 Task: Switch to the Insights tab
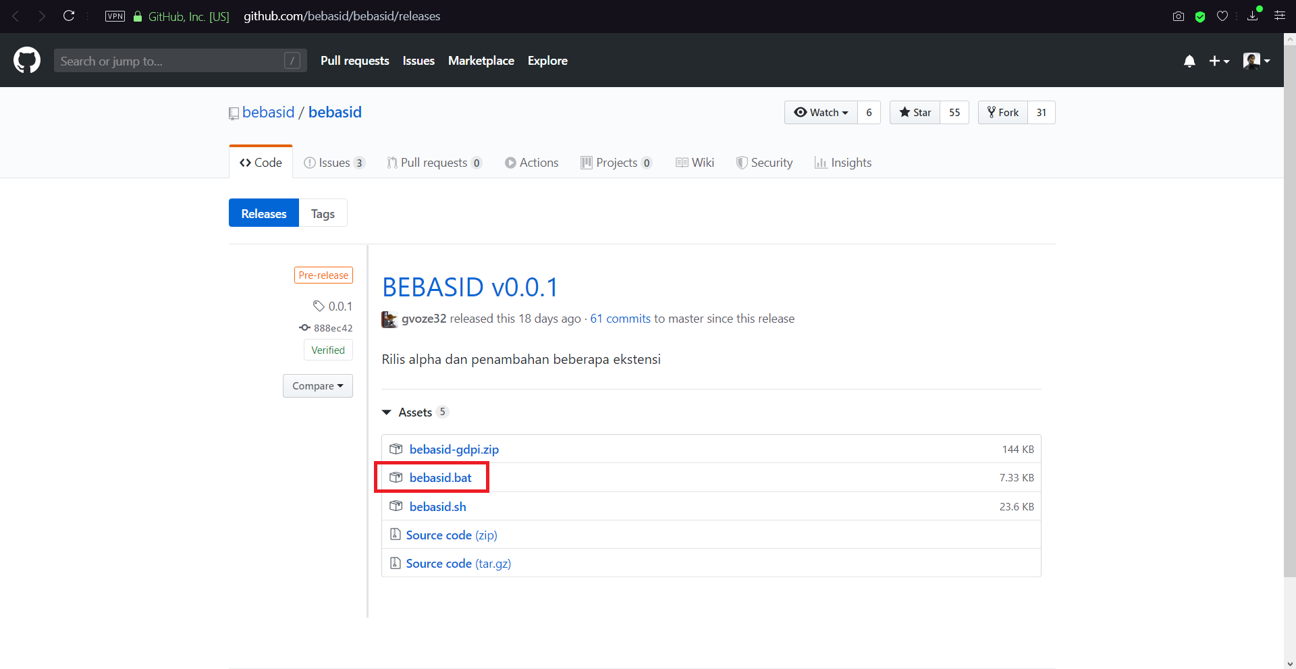(843, 163)
